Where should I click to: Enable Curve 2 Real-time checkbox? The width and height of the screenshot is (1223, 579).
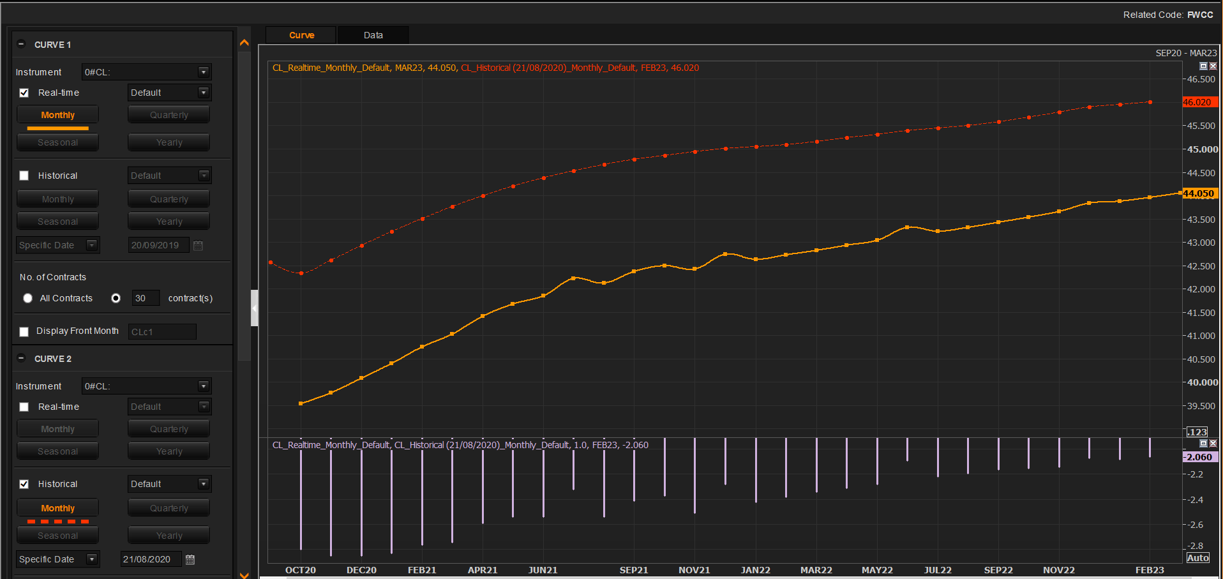[24, 407]
